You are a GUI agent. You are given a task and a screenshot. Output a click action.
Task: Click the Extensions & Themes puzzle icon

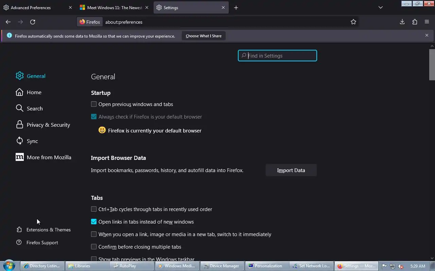tap(19, 230)
